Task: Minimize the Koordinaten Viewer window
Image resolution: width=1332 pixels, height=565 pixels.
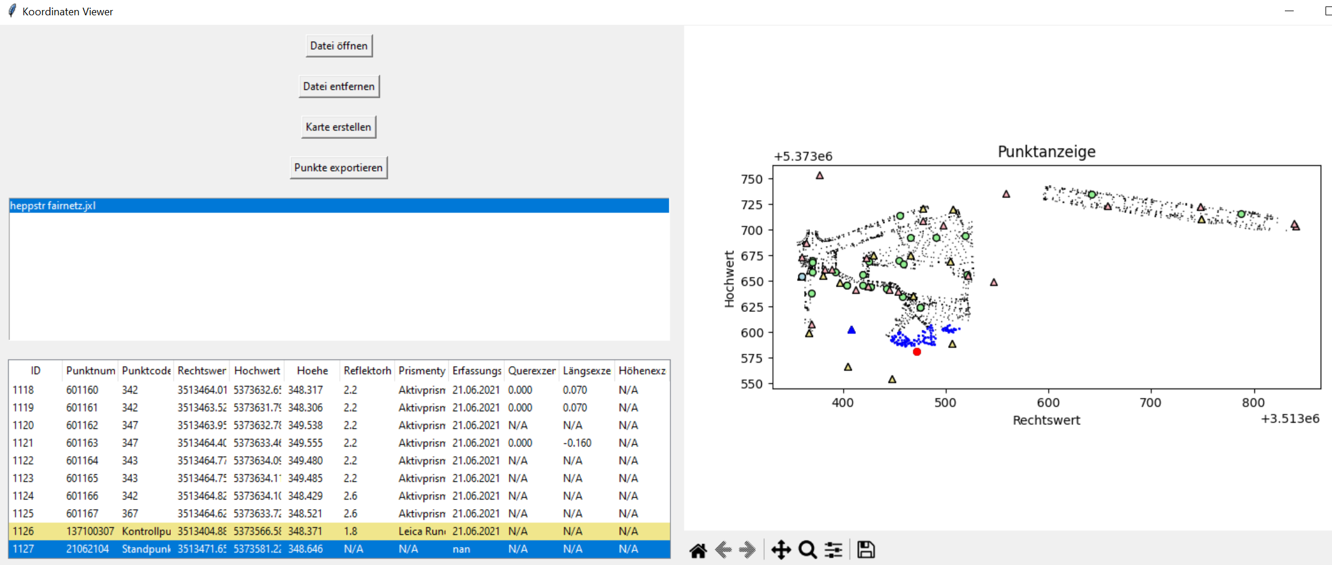Action: (x=1289, y=11)
